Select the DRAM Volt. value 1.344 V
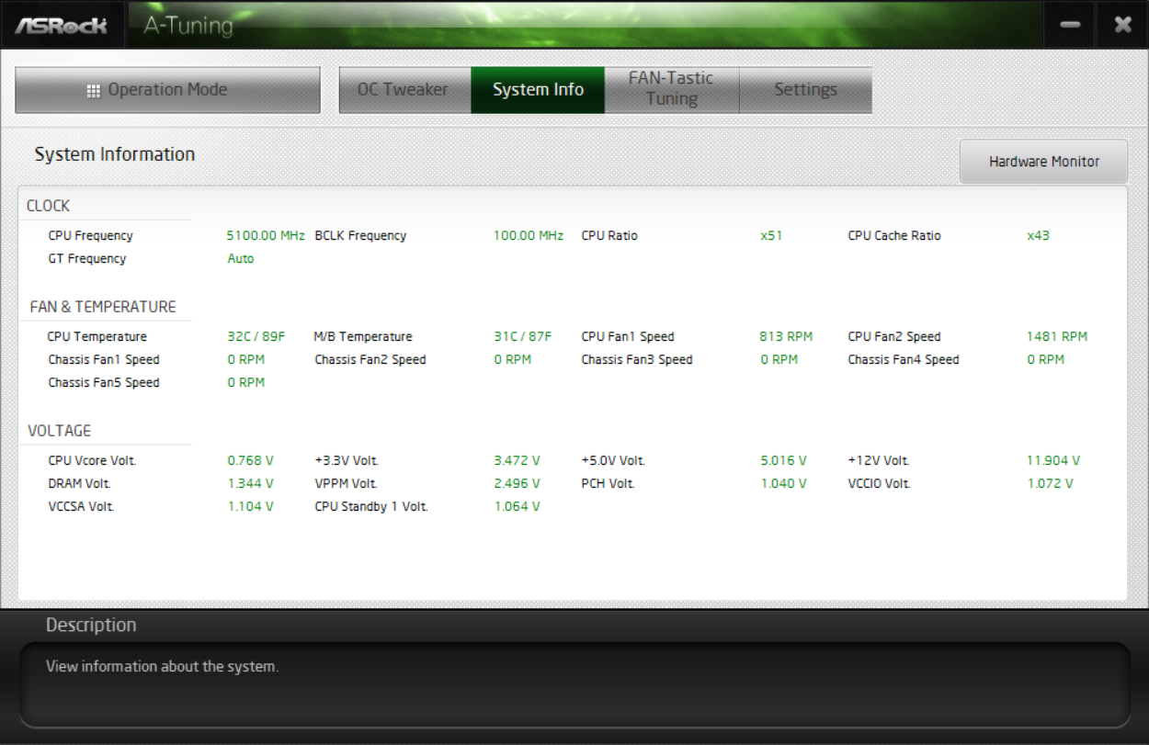The height and width of the screenshot is (745, 1149). 250,483
